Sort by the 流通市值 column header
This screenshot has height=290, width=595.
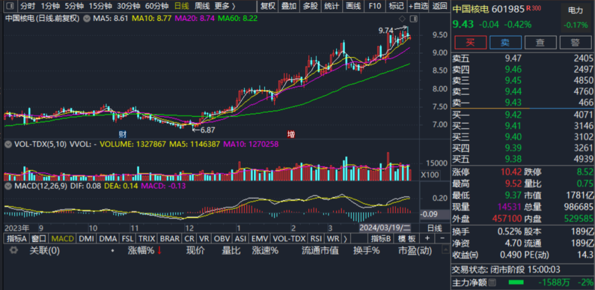(320, 250)
